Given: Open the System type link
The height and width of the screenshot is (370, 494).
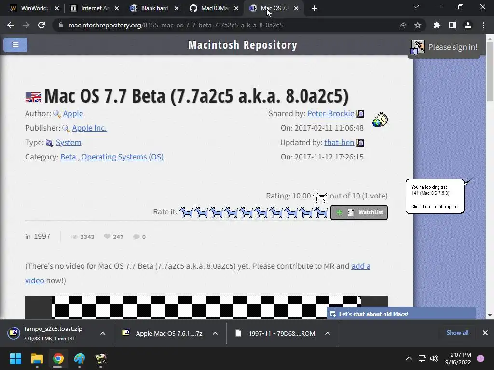Looking at the screenshot, I should (x=69, y=143).
